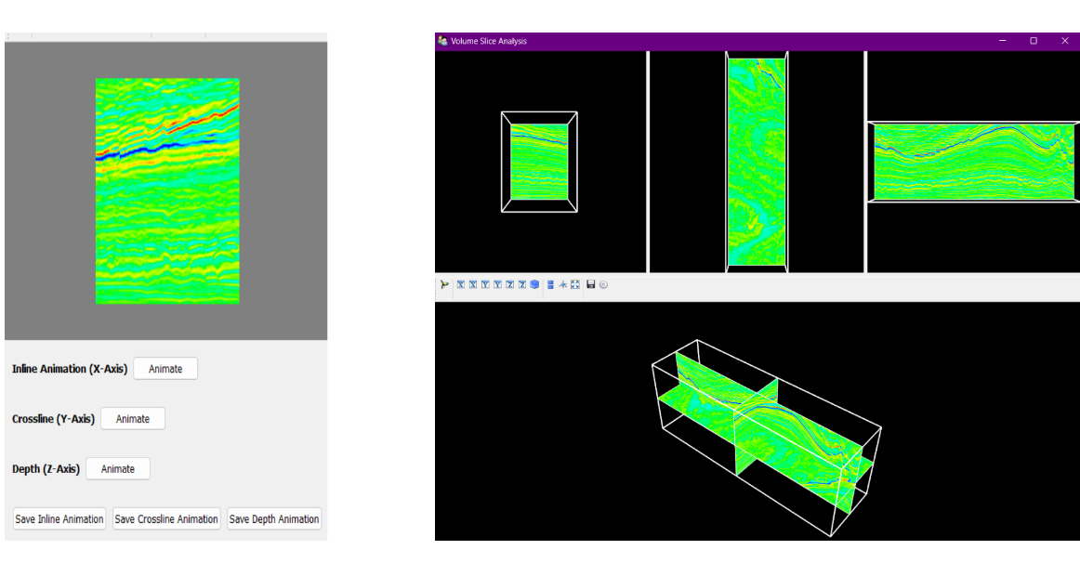Click the first X-axis view icon

click(x=461, y=285)
